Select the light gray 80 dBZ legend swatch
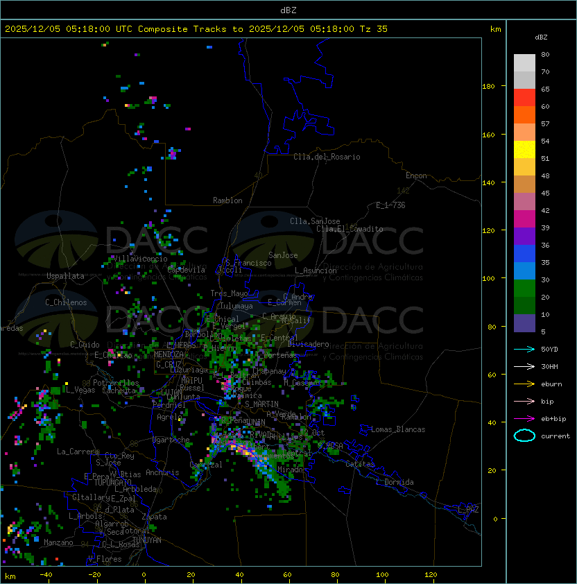 [524, 62]
